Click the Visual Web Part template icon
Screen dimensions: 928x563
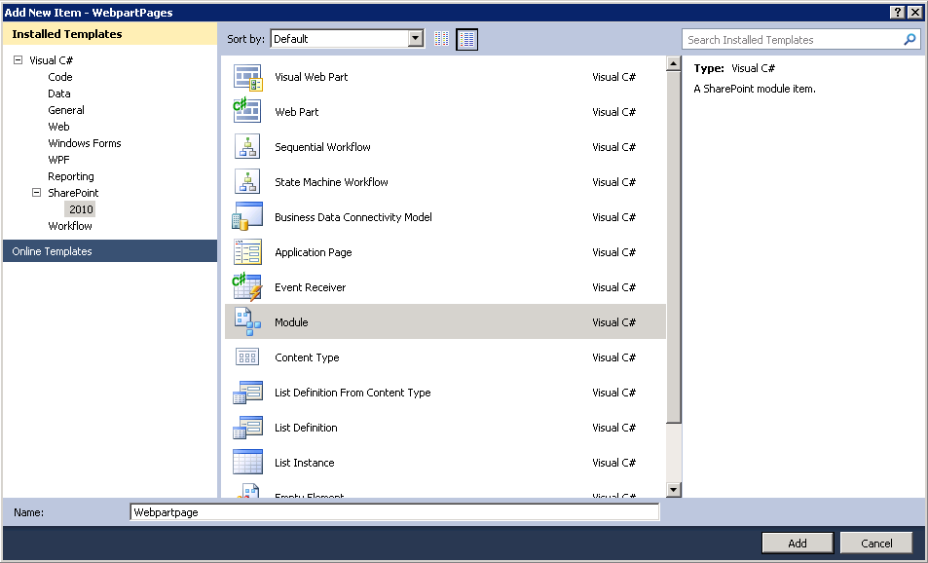point(247,78)
